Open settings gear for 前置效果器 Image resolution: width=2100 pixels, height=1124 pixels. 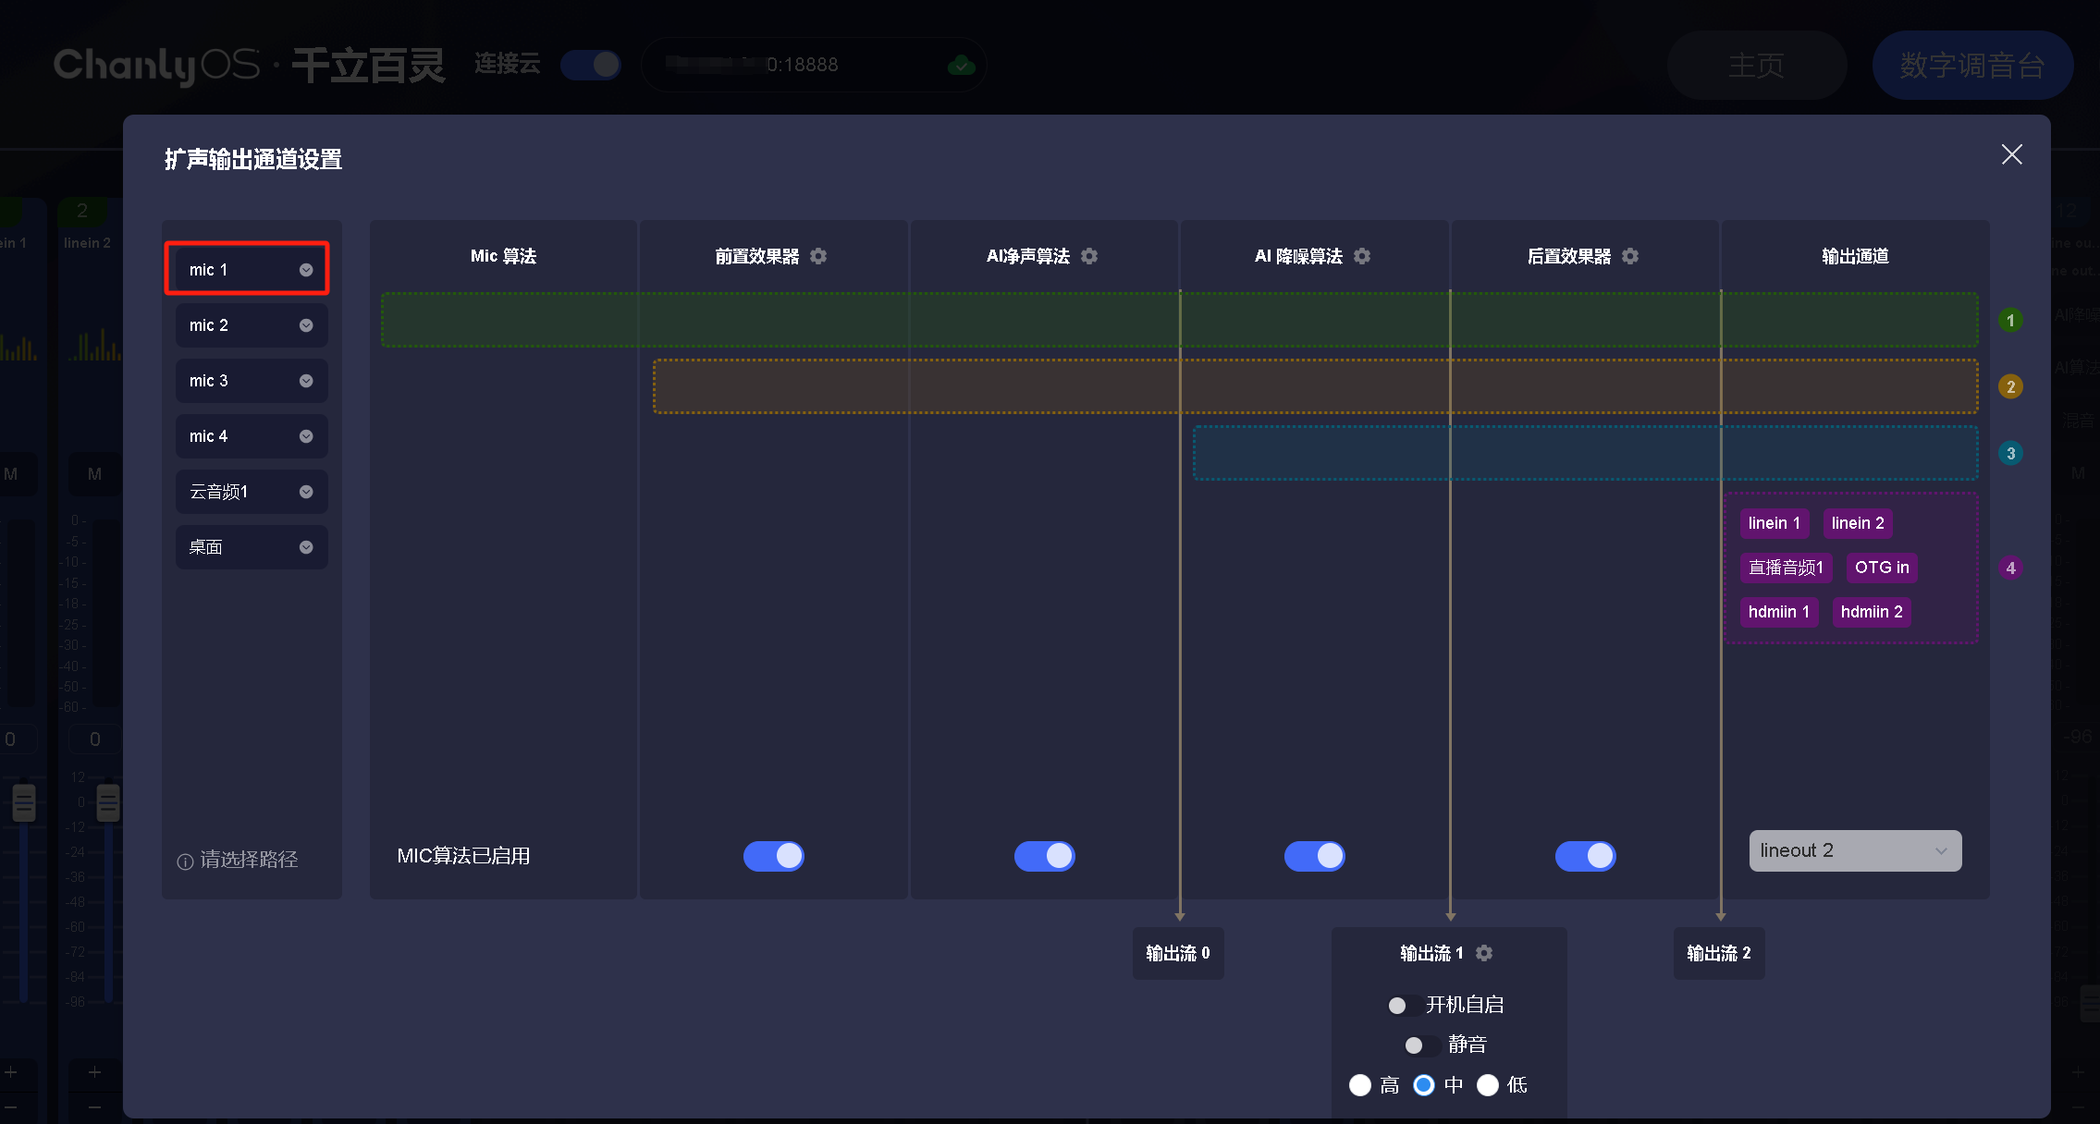(x=818, y=256)
